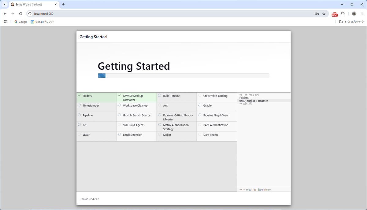Viewport: 367px width, 210px height.
Task: Open the すべてのブックマーク folder
Action: 351,22
